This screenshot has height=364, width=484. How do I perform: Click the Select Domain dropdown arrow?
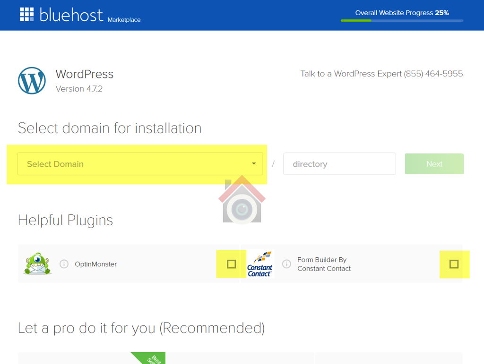254,164
